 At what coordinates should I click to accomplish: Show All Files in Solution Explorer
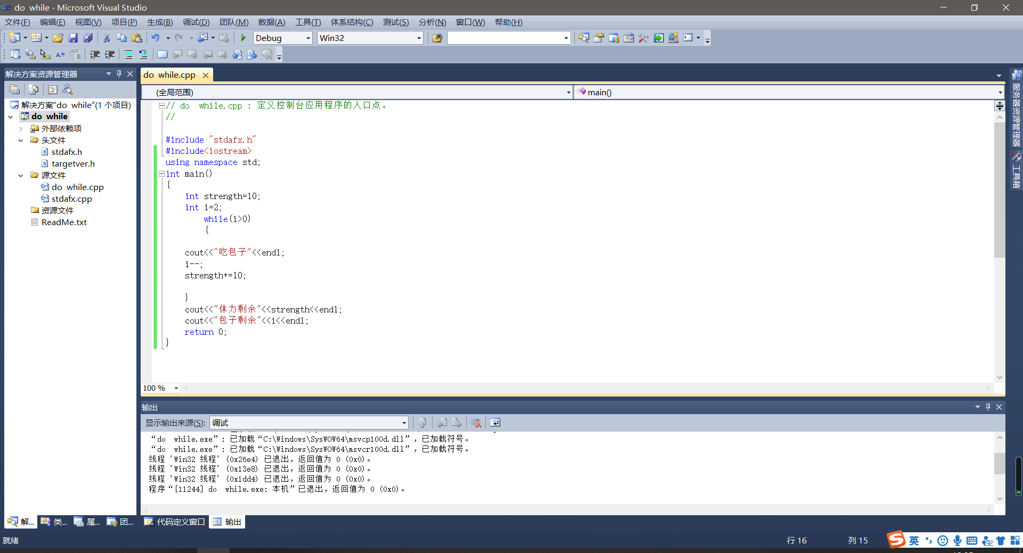[34, 89]
